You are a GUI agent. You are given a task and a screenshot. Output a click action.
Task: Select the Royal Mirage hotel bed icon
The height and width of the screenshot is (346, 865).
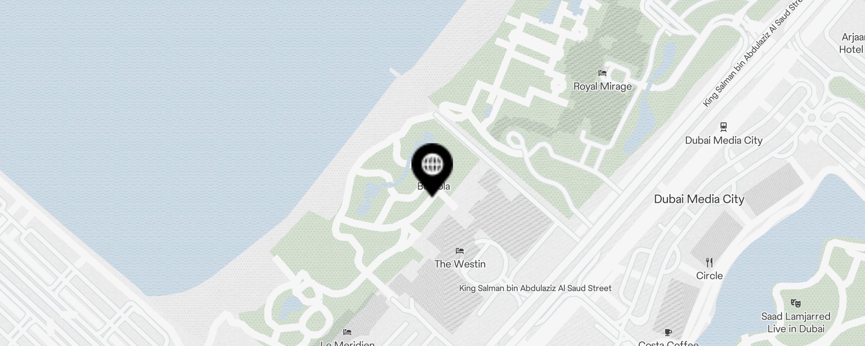602,73
